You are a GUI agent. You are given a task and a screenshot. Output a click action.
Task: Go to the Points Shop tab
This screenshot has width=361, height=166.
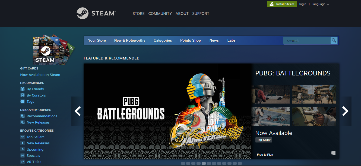pos(191,40)
